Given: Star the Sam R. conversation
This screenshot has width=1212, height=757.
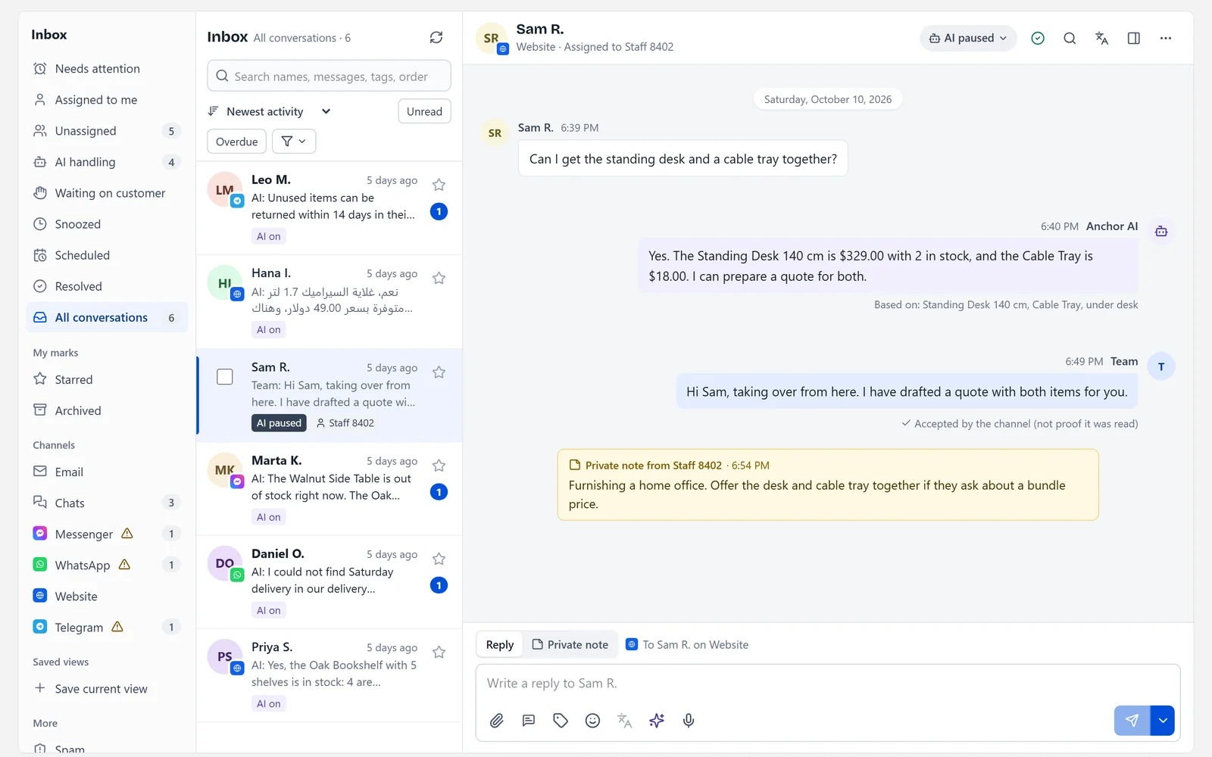Looking at the screenshot, I should 439,372.
